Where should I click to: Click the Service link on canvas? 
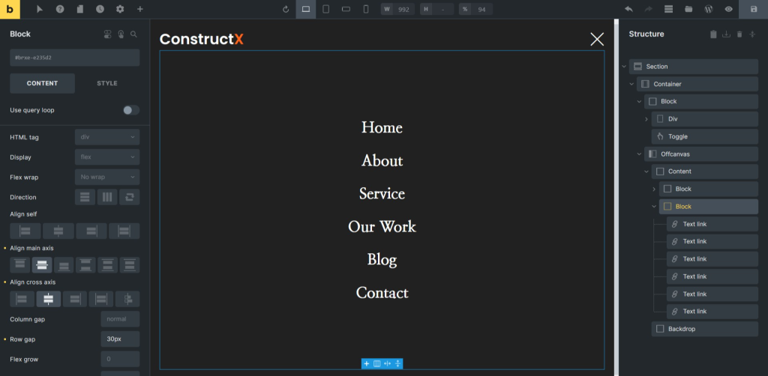(x=382, y=194)
